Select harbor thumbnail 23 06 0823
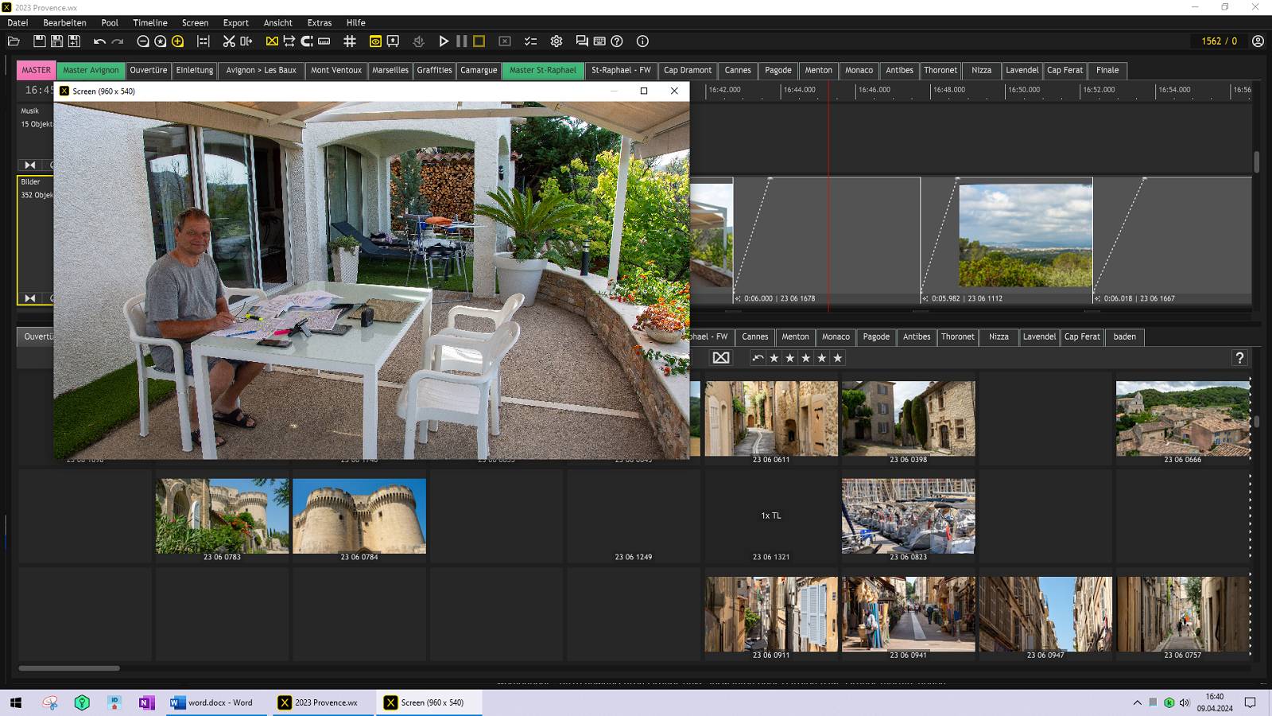The width and height of the screenshot is (1272, 716). (x=908, y=516)
